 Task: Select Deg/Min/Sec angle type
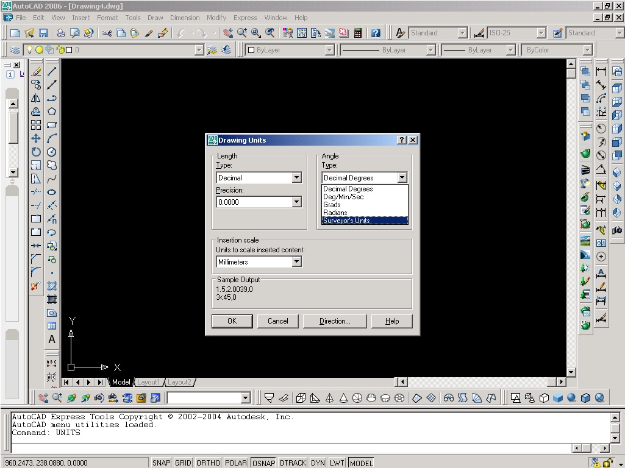pos(365,196)
